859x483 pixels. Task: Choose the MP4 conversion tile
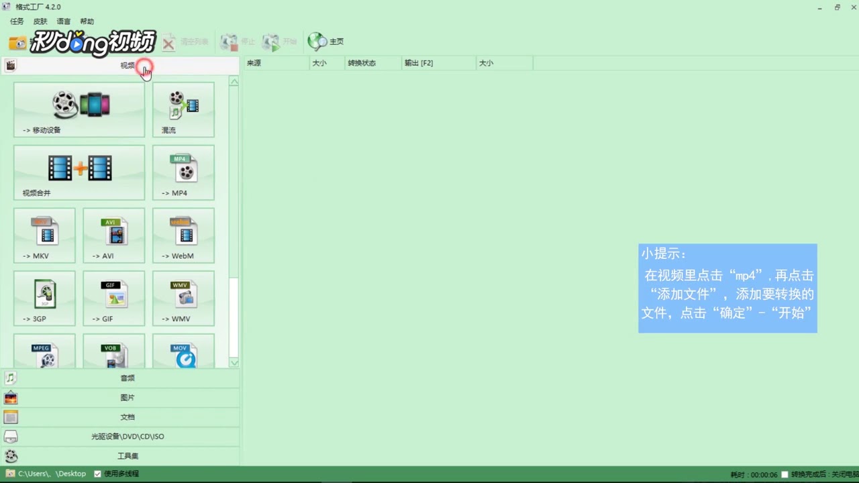pos(183,172)
